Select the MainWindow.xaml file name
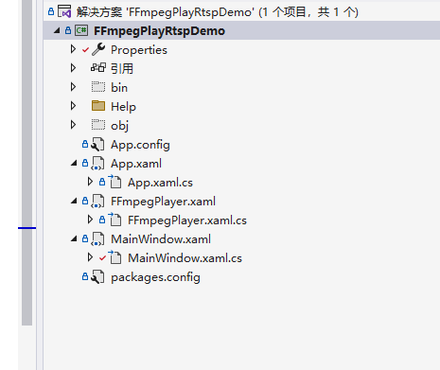This screenshot has width=440, height=370. click(x=161, y=239)
